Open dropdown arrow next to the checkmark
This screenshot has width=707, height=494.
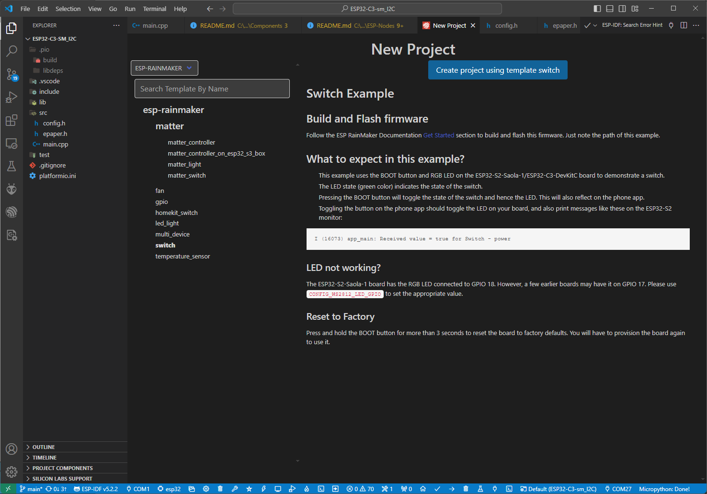pyautogui.click(x=595, y=25)
